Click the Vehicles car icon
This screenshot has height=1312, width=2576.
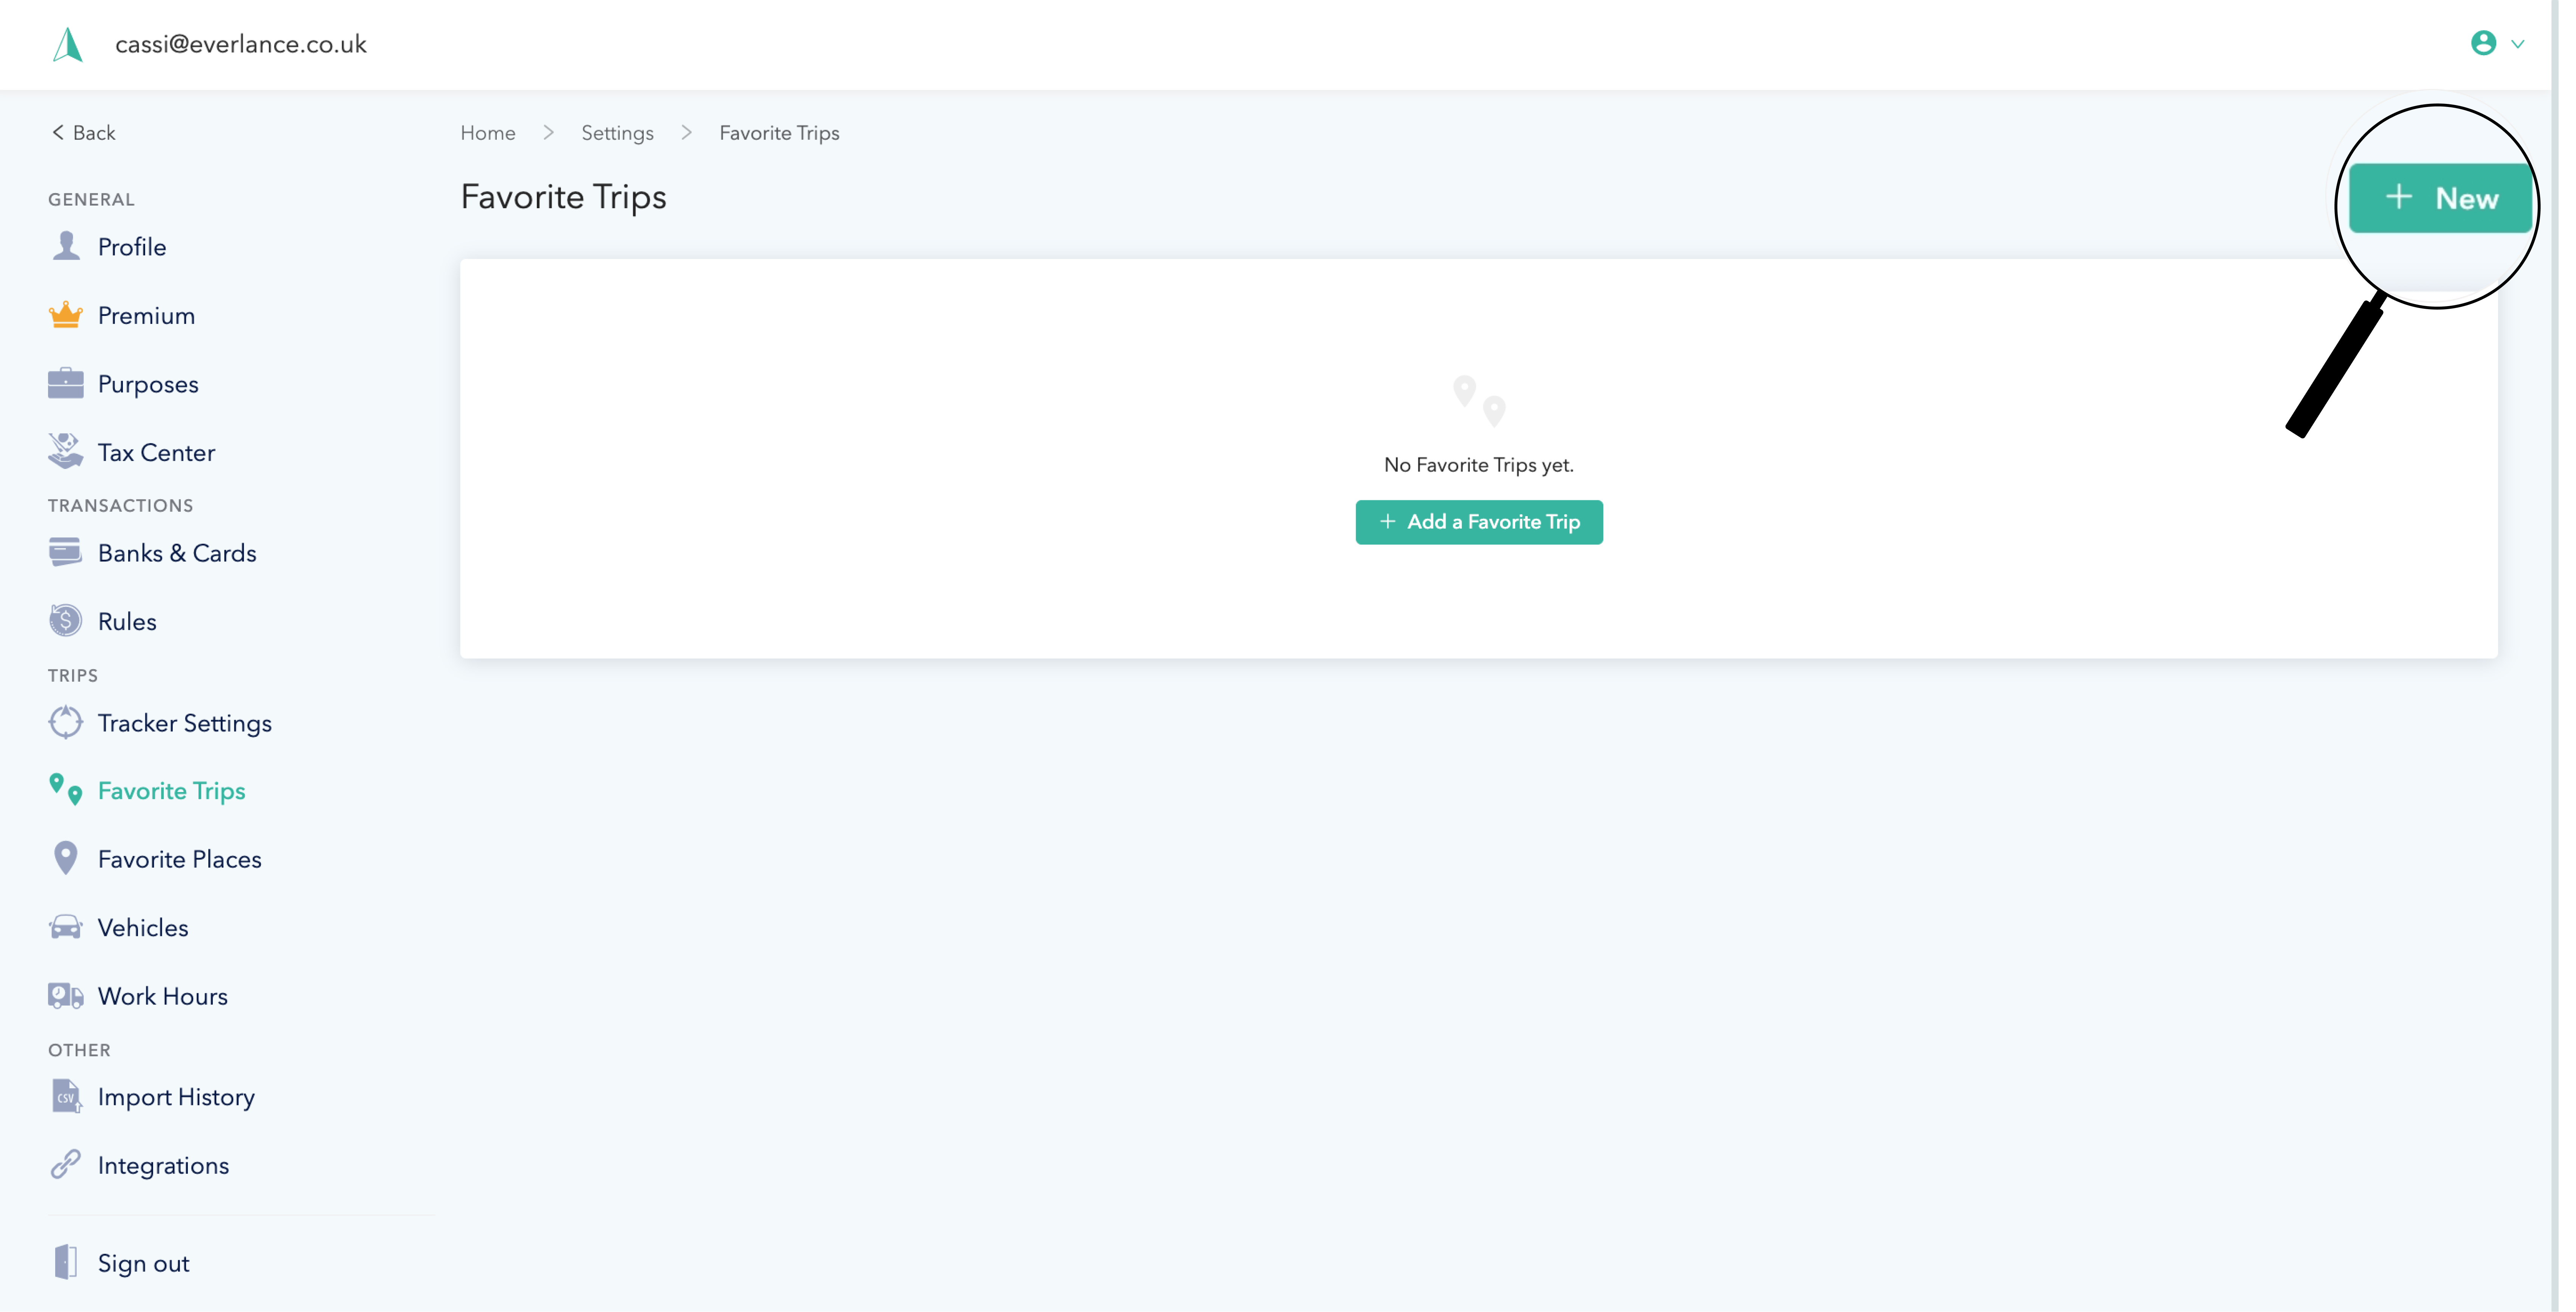[66, 927]
